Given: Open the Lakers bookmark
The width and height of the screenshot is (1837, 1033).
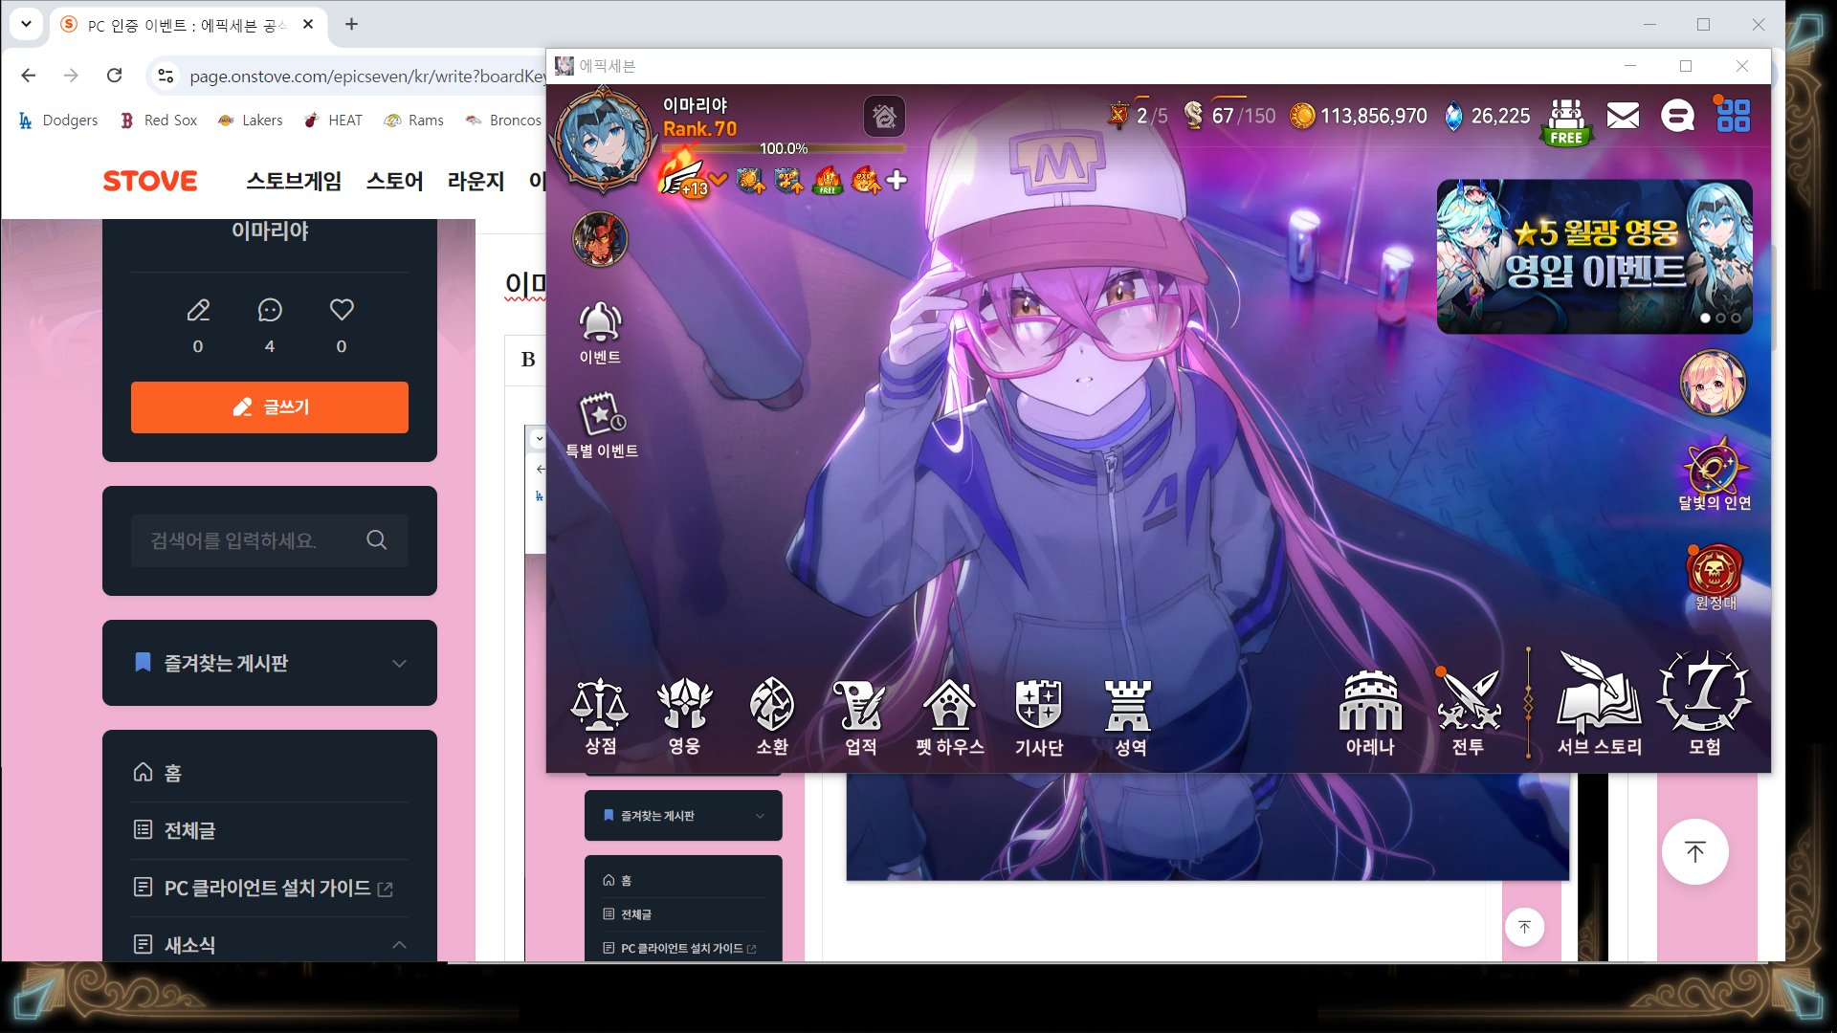Looking at the screenshot, I should tap(250, 120).
